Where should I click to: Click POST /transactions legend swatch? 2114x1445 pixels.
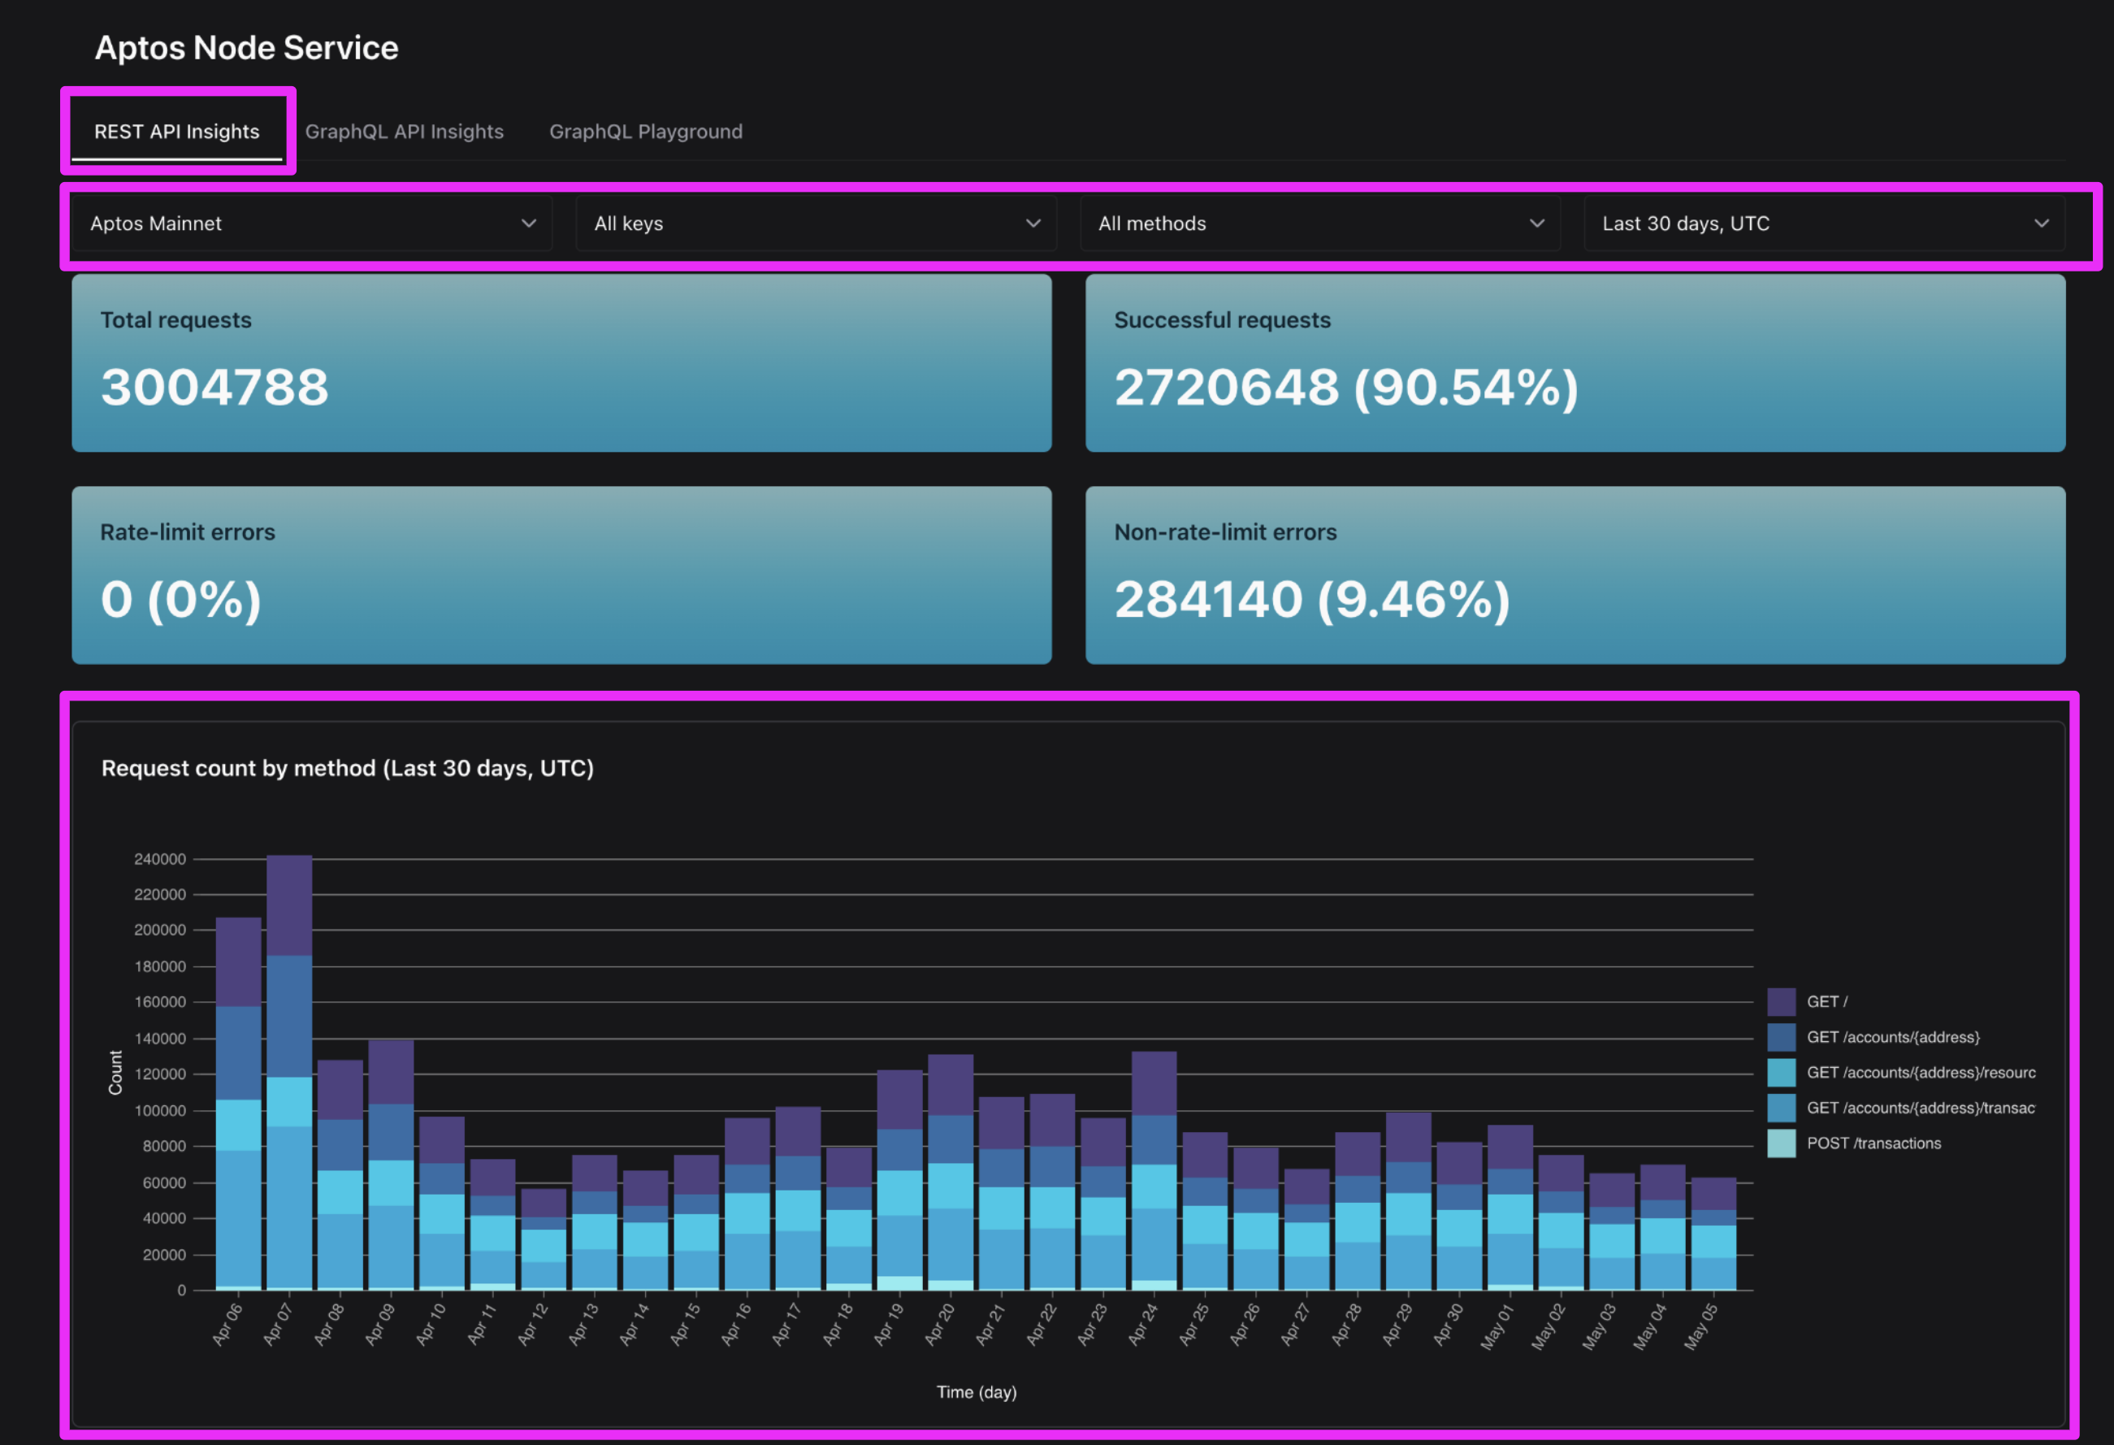(x=1781, y=1143)
